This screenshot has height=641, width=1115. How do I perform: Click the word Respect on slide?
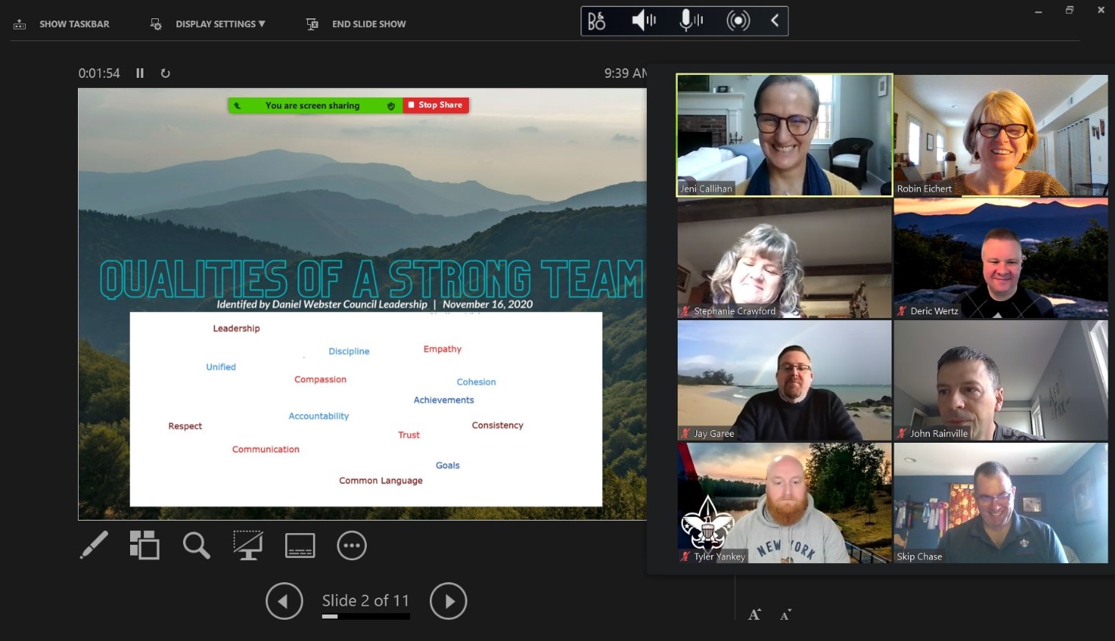point(185,426)
